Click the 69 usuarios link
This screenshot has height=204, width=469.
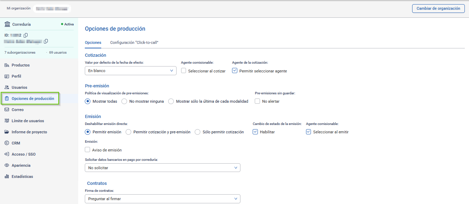(58, 53)
